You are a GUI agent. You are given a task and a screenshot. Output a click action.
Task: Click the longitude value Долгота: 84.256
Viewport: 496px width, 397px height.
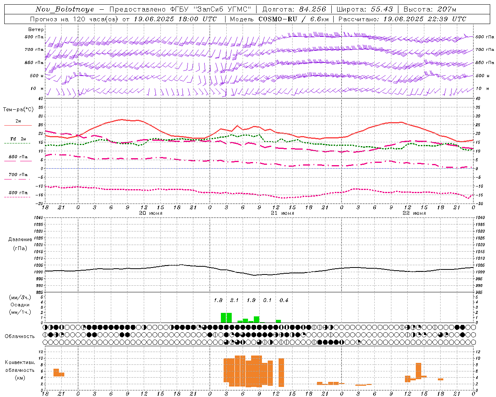click(294, 9)
